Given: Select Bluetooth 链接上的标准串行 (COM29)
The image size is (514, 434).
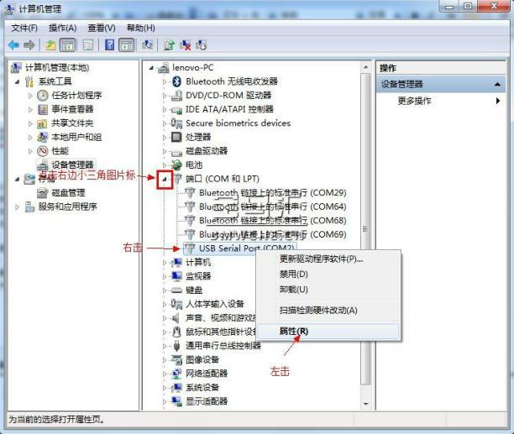Looking at the screenshot, I should point(271,193).
